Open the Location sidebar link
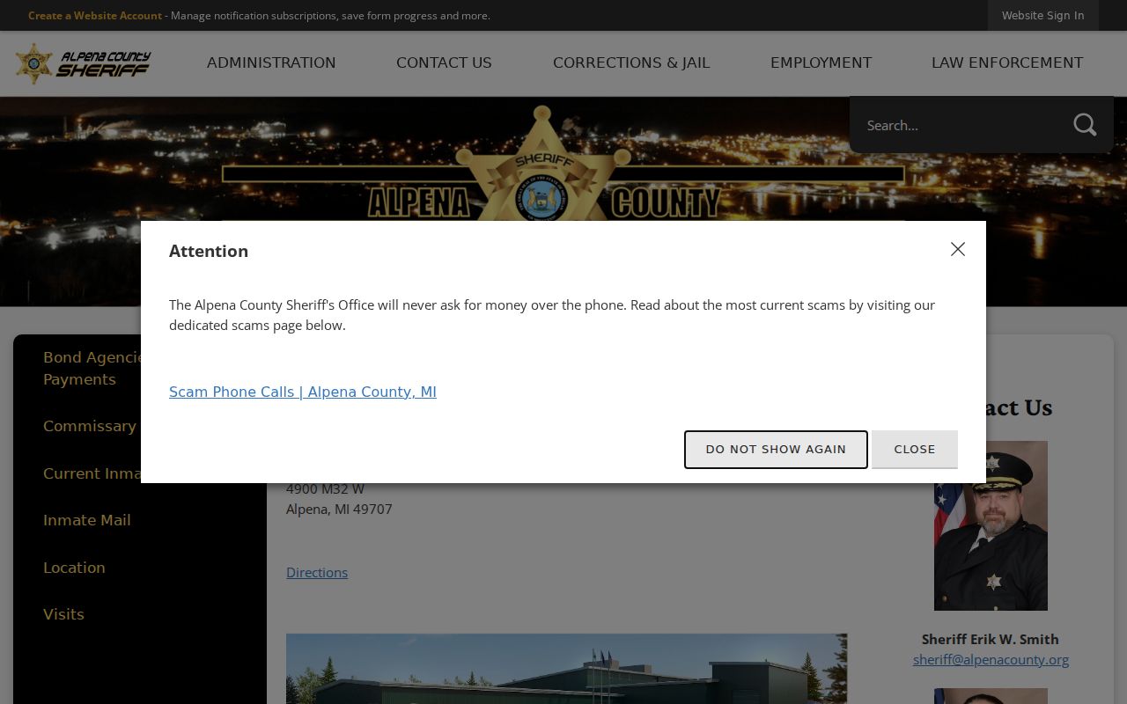Image resolution: width=1127 pixels, height=704 pixels. (74, 568)
